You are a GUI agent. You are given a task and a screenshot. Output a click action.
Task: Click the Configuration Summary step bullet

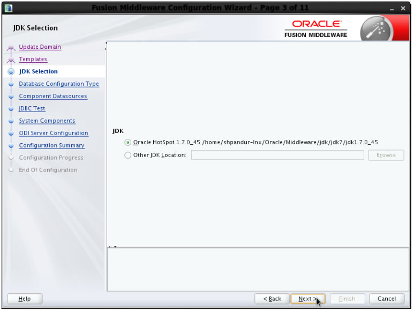point(11,146)
